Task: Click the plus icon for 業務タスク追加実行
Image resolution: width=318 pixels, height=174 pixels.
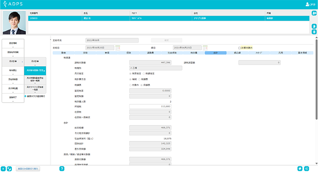Action: tap(25, 96)
